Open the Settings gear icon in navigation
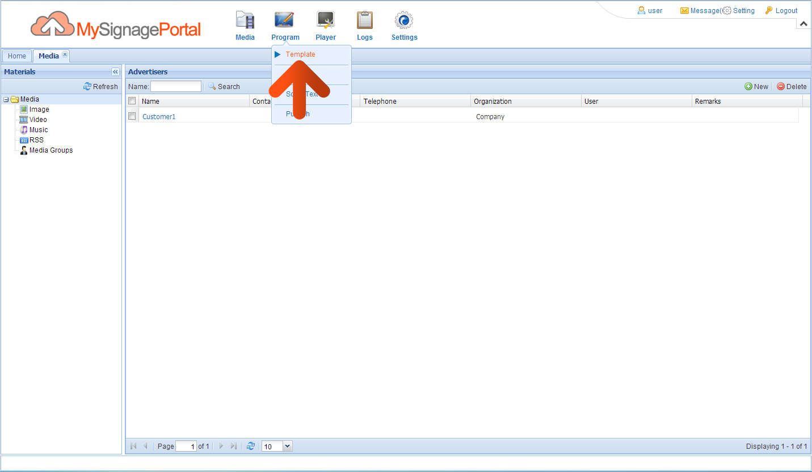This screenshot has width=812, height=472. click(x=404, y=20)
